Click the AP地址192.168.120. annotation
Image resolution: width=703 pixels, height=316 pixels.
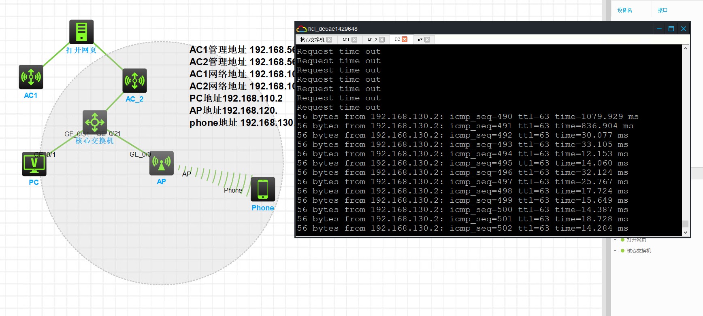pyautogui.click(x=234, y=110)
